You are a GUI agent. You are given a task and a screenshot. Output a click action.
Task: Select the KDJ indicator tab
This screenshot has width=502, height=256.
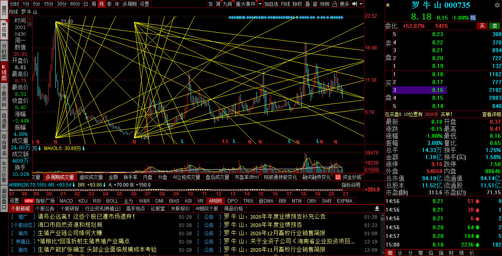point(83,201)
